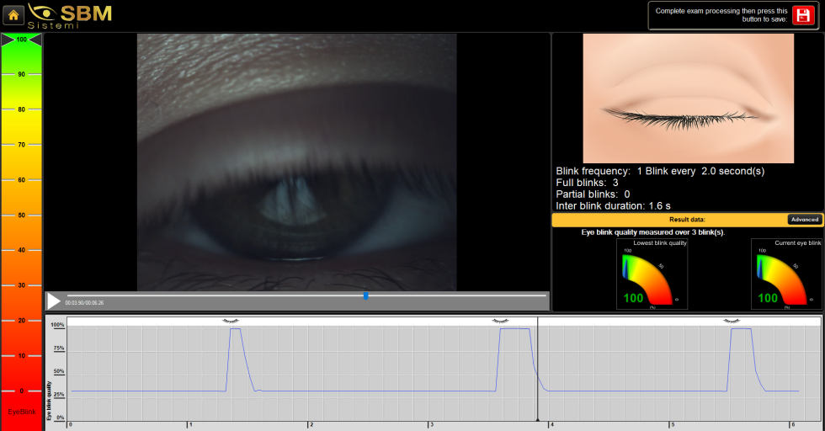The height and width of the screenshot is (431, 825).
Task: Open the Advanced result data view
Action: [x=804, y=220]
